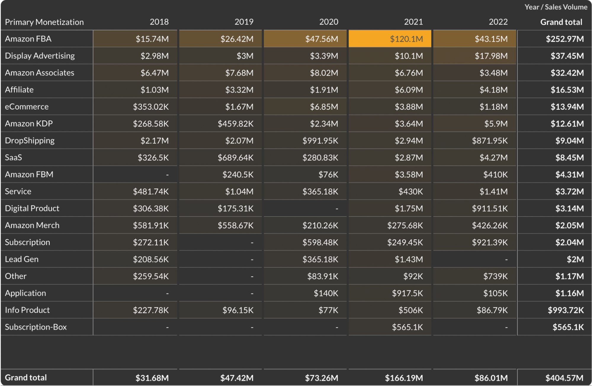The image size is (592, 386).
Task: Click the Year / Sales Volume label
Action: point(556,7)
